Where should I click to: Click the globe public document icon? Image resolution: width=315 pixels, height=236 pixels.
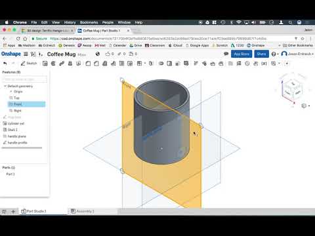[98, 54]
